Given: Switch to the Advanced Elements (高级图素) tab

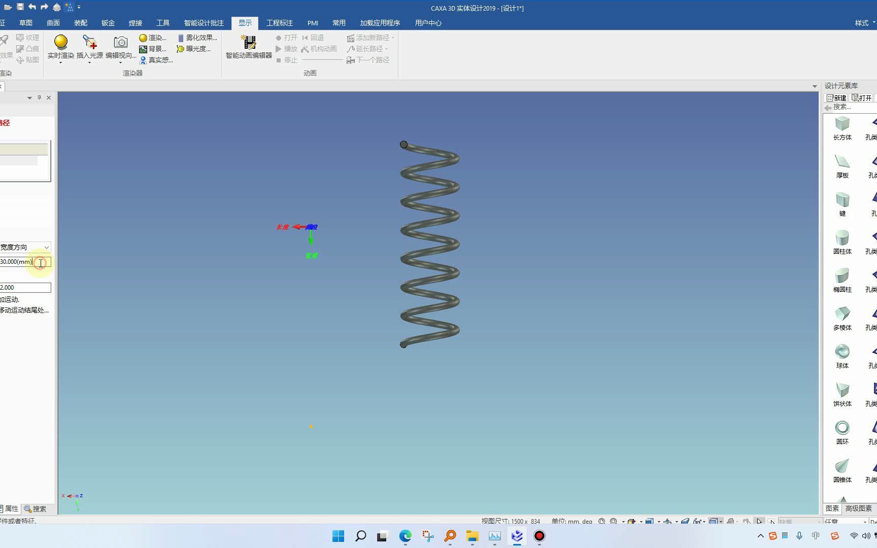Looking at the screenshot, I should [x=859, y=508].
